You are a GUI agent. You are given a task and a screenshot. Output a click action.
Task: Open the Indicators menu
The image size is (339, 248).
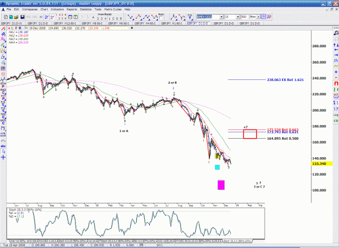pos(57,9)
